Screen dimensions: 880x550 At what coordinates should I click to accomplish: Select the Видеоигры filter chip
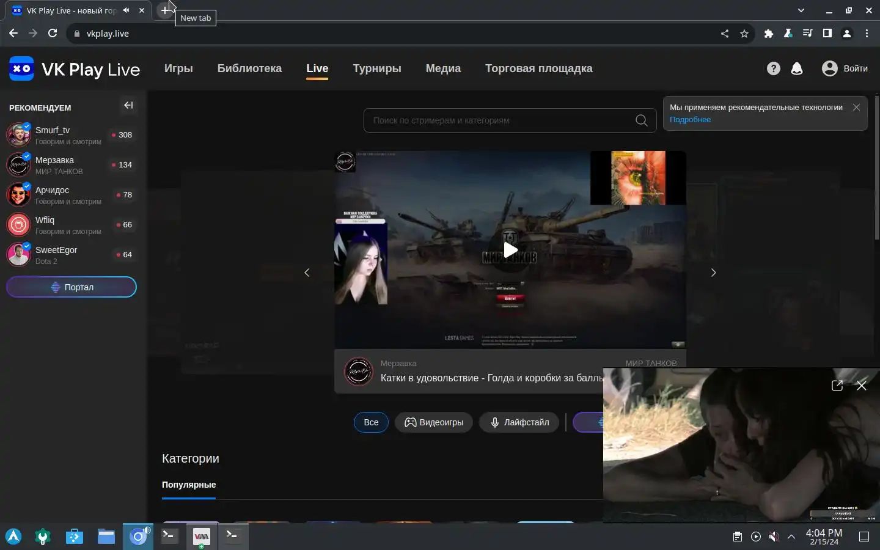point(434,422)
